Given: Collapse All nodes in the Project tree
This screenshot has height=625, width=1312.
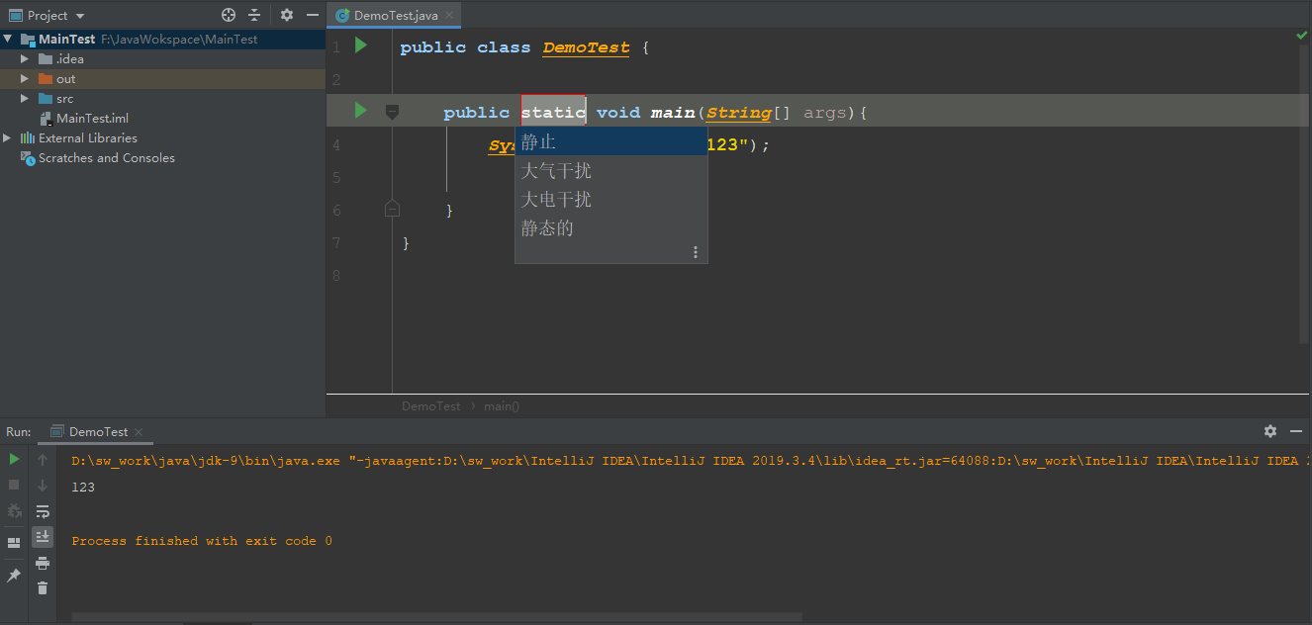Looking at the screenshot, I should click(x=254, y=14).
